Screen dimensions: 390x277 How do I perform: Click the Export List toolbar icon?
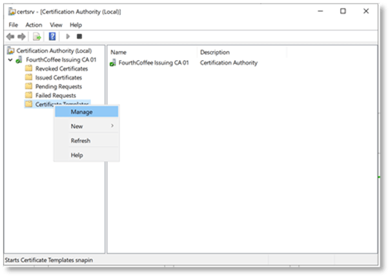[37, 36]
